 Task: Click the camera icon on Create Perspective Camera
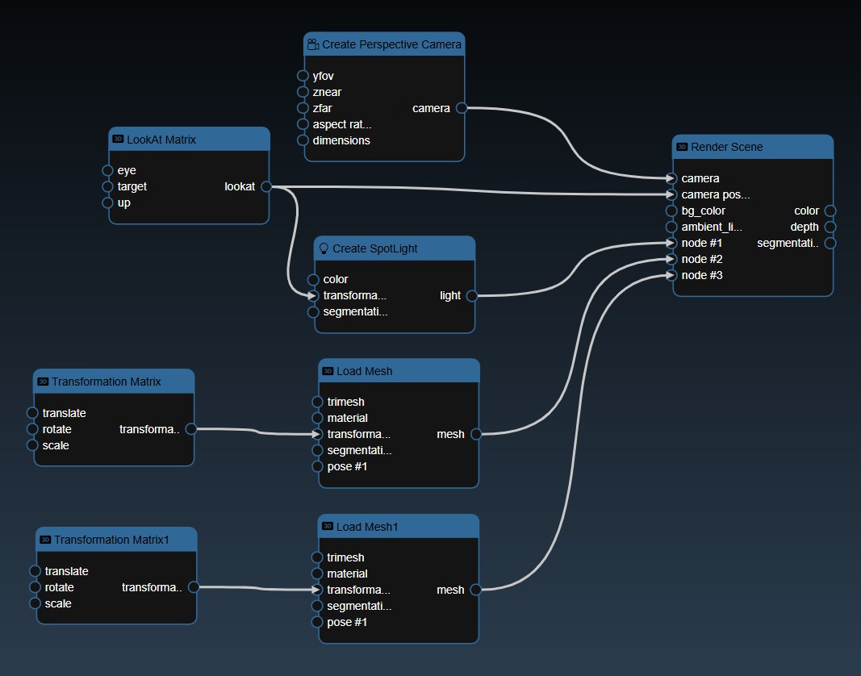click(312, 44)
